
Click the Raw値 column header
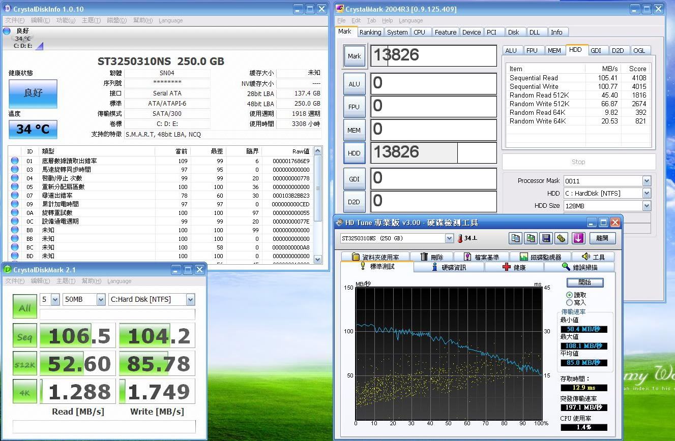tap(287, 151)
